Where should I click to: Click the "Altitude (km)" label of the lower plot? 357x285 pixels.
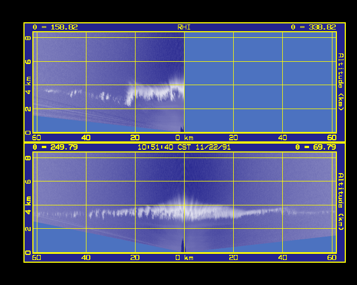[340, 202]
